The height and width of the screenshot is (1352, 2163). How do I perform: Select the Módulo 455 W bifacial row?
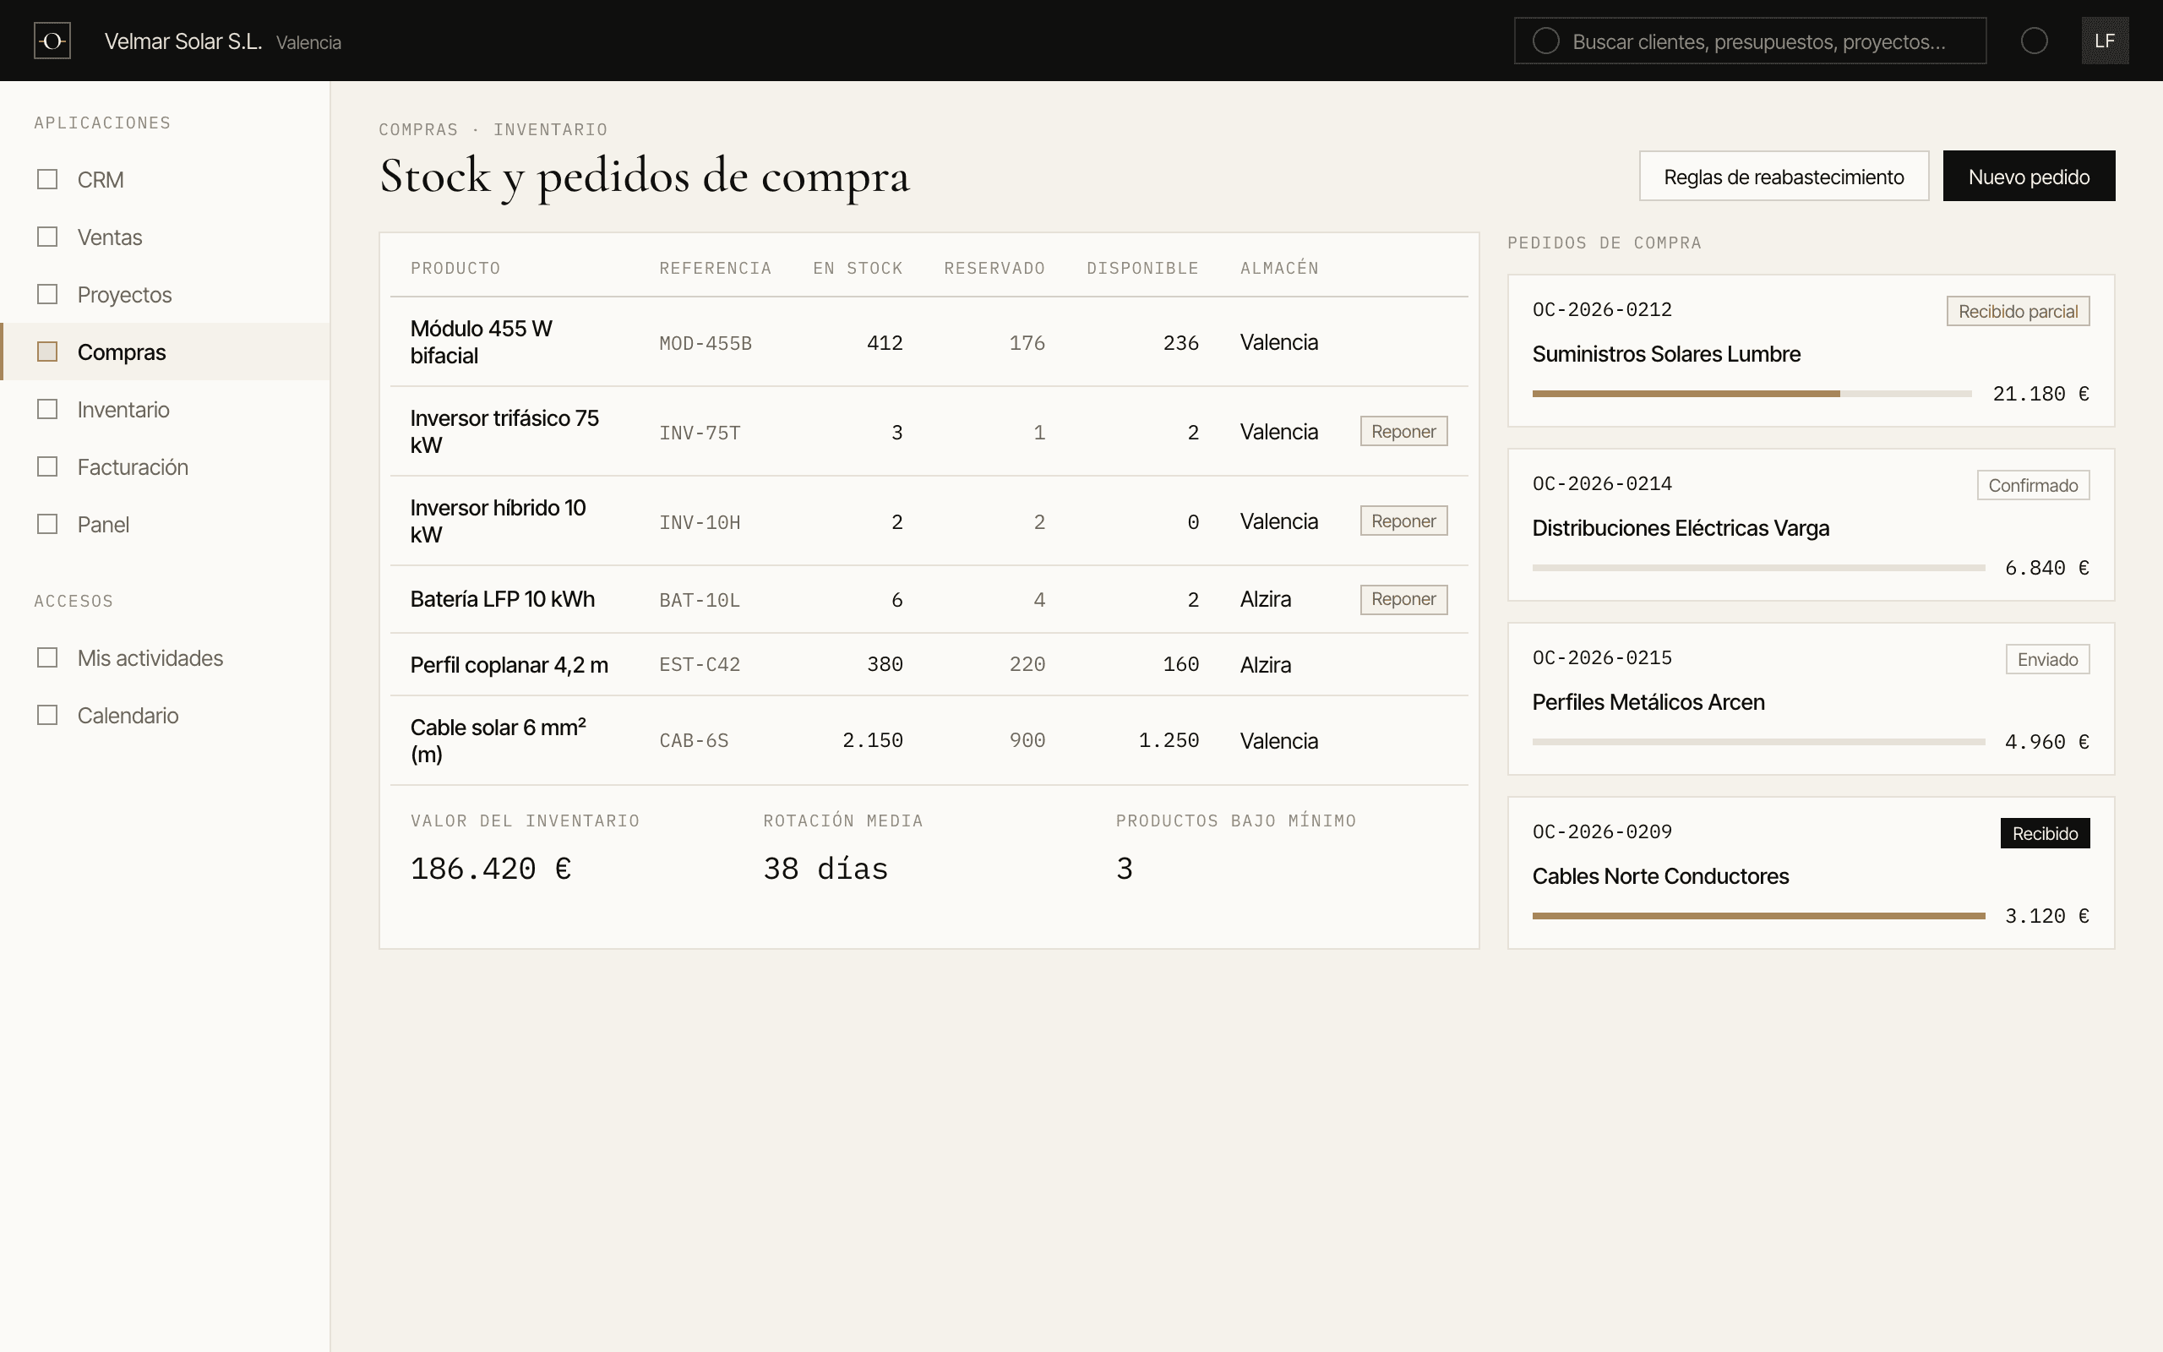click(929, 341)
